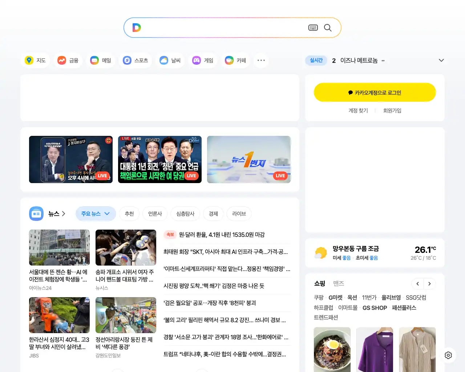Switch to the 맨즈 shopping tab
Viewport: 465px width, 372px height.
point(339,284)
